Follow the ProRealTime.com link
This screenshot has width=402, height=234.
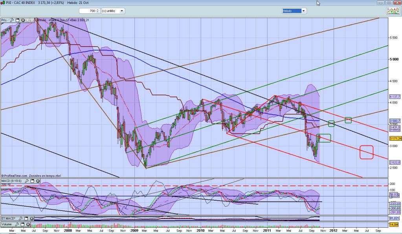(18, 176)
